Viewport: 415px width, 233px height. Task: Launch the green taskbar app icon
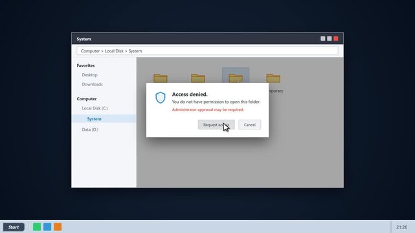37,227
